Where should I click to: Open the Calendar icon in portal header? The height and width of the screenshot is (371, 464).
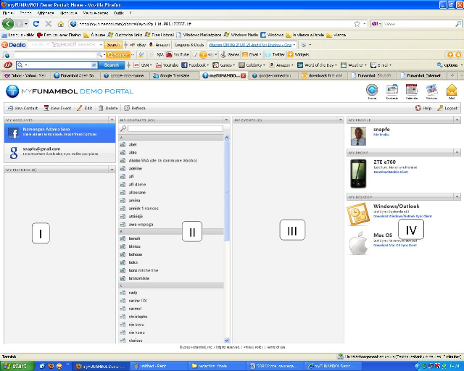(411, 90)
